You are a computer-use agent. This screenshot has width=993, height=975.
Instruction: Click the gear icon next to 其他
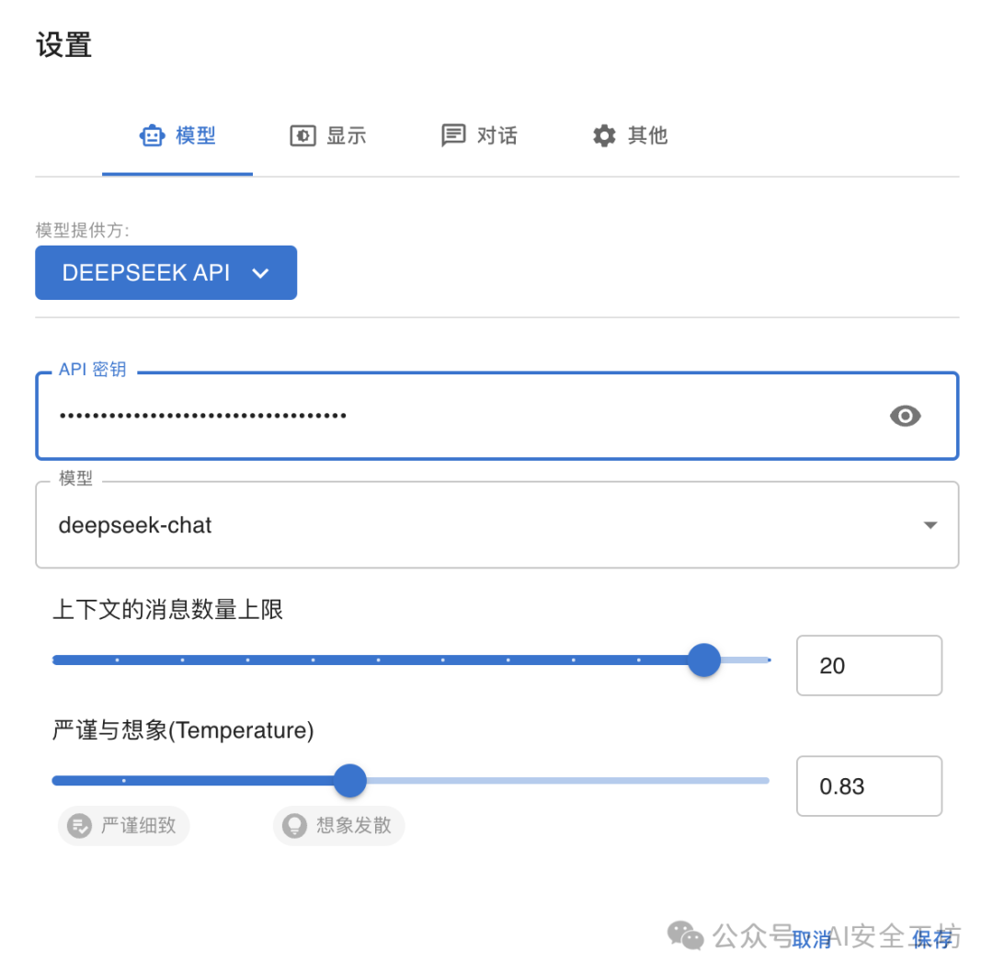point(603,135)
